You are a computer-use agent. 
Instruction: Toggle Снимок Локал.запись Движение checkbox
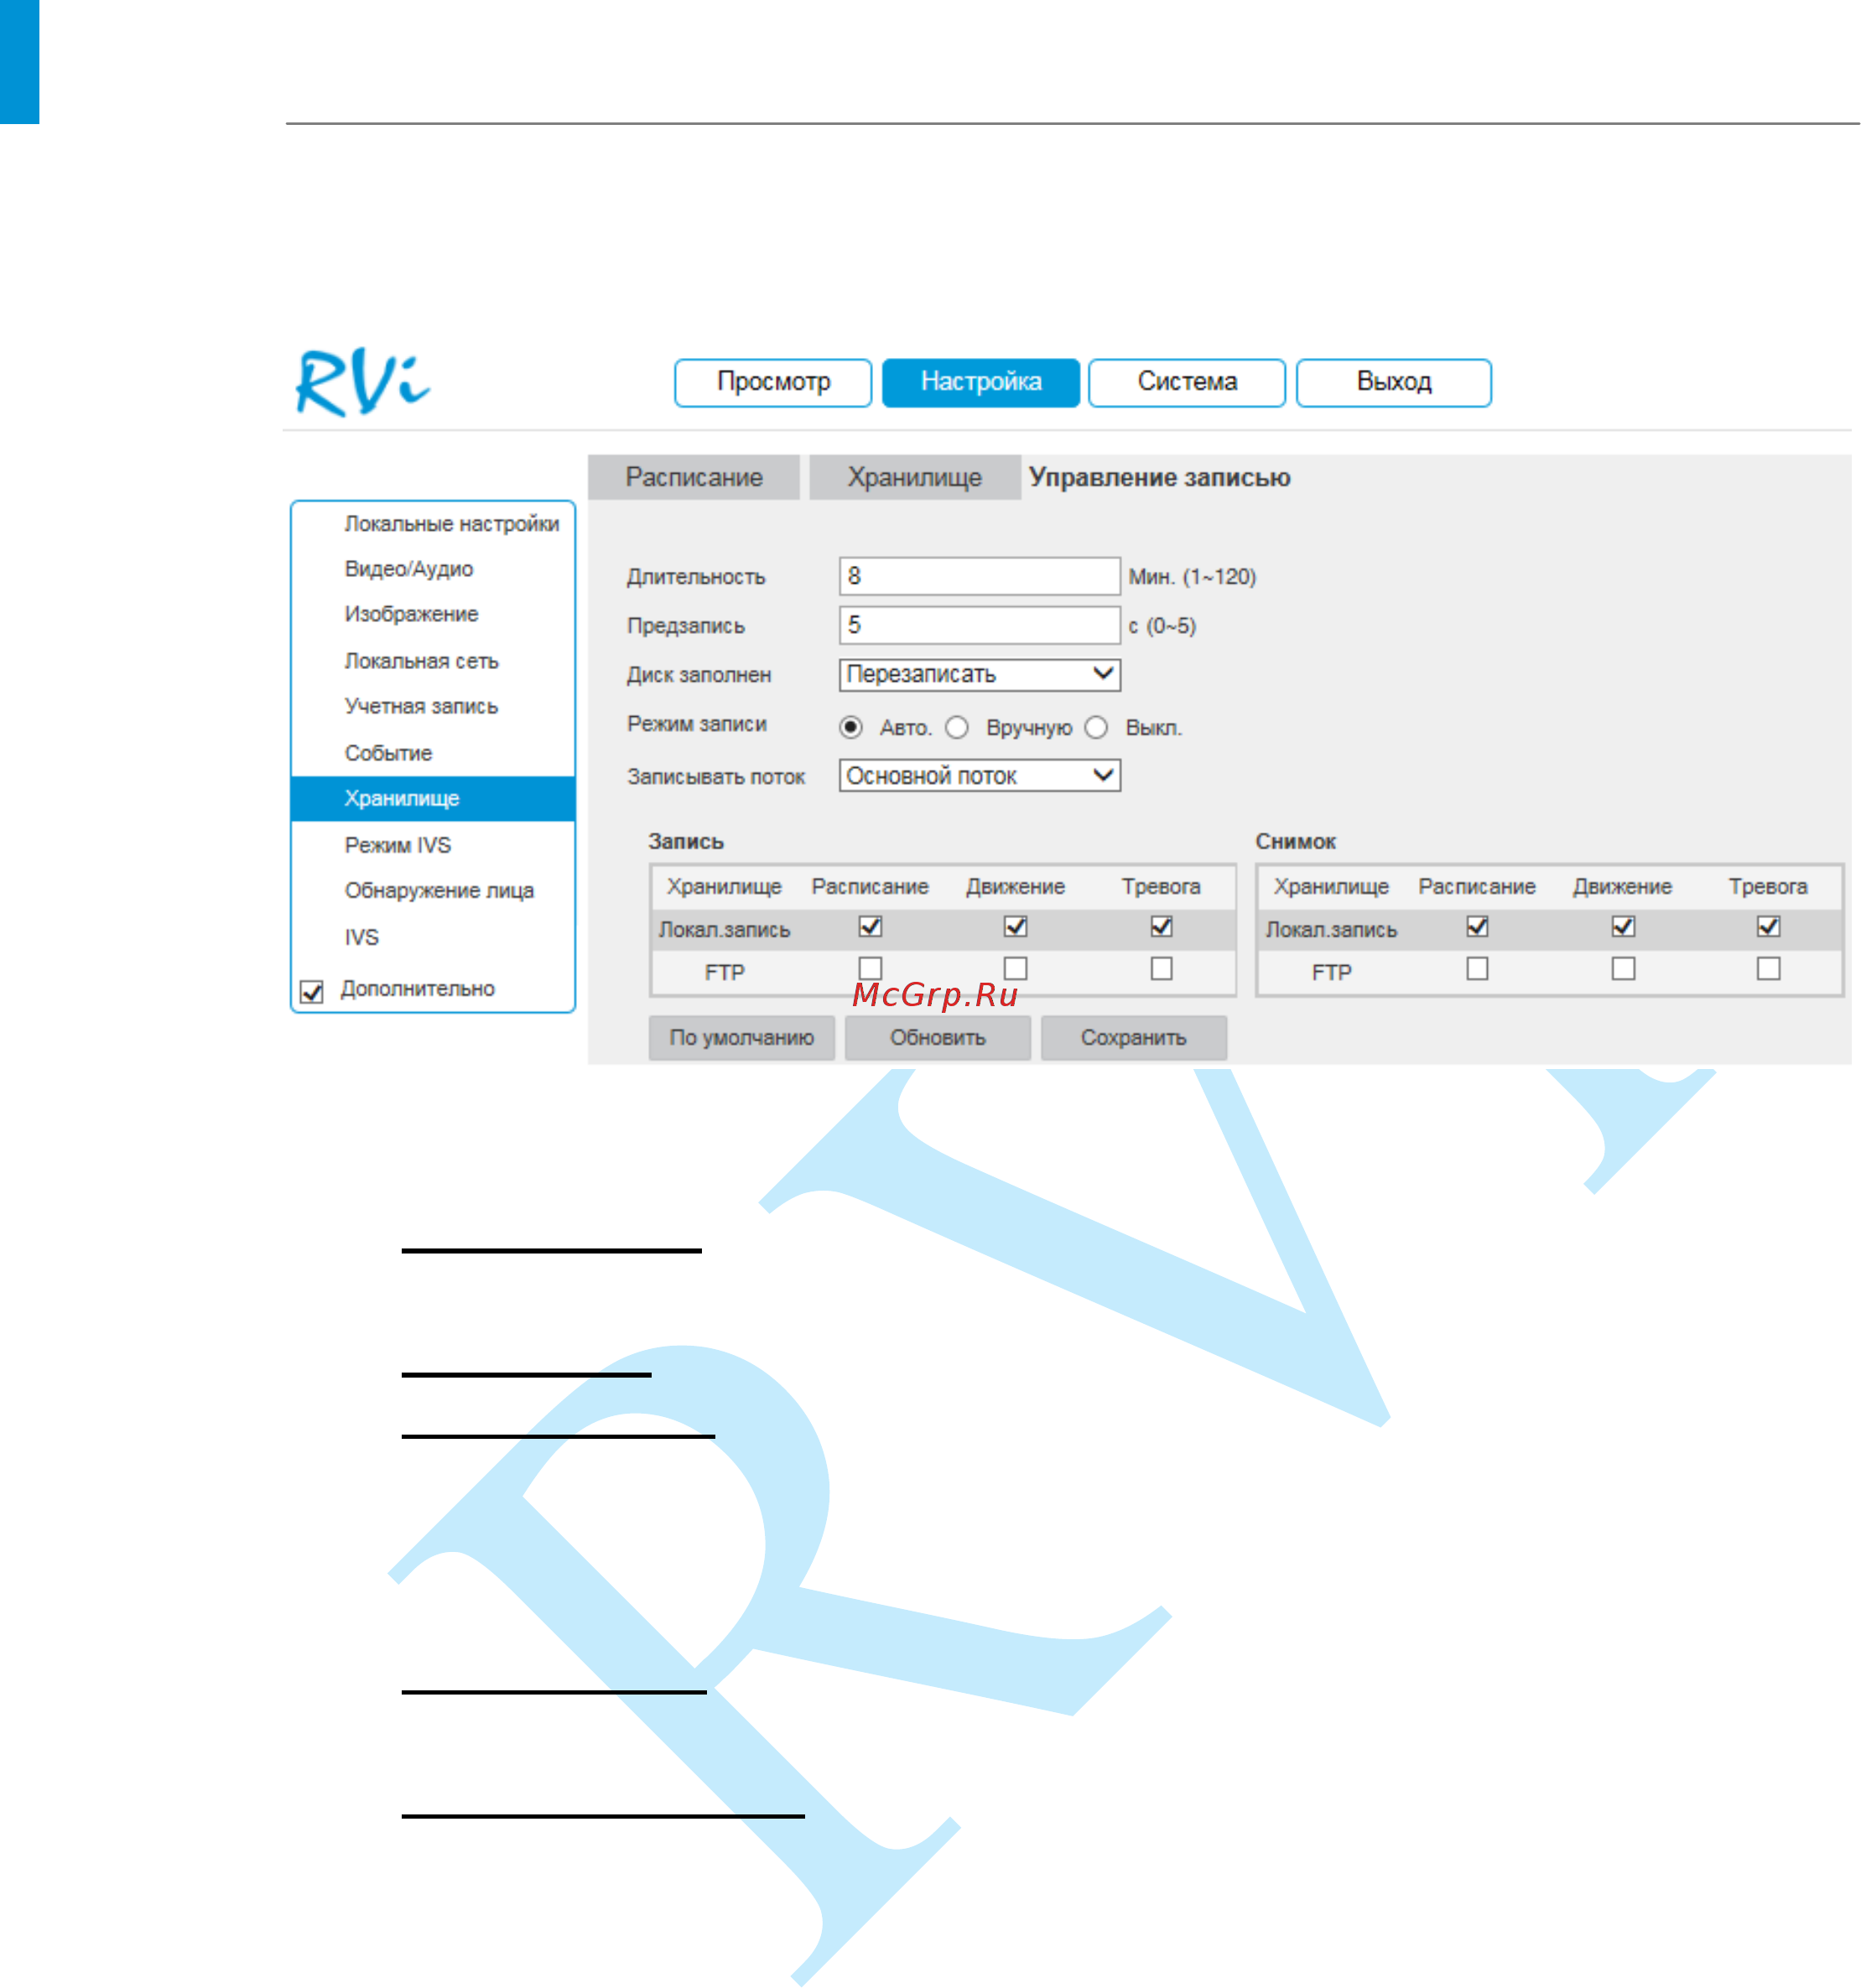coord(1623,927)
